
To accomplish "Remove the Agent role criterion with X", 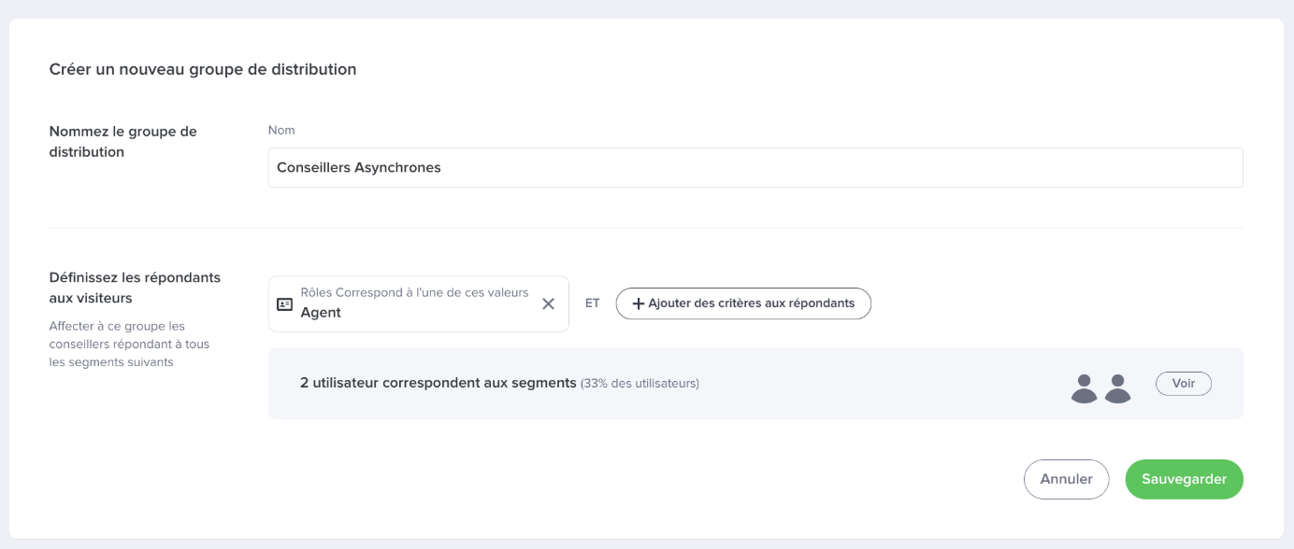I will pyautogui.click(x=549, y=303).
